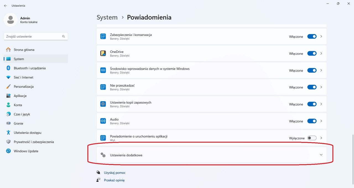354x188 pixels.
Task: Open Personalizacja in sidebar
Action: (x=24, y=87)
